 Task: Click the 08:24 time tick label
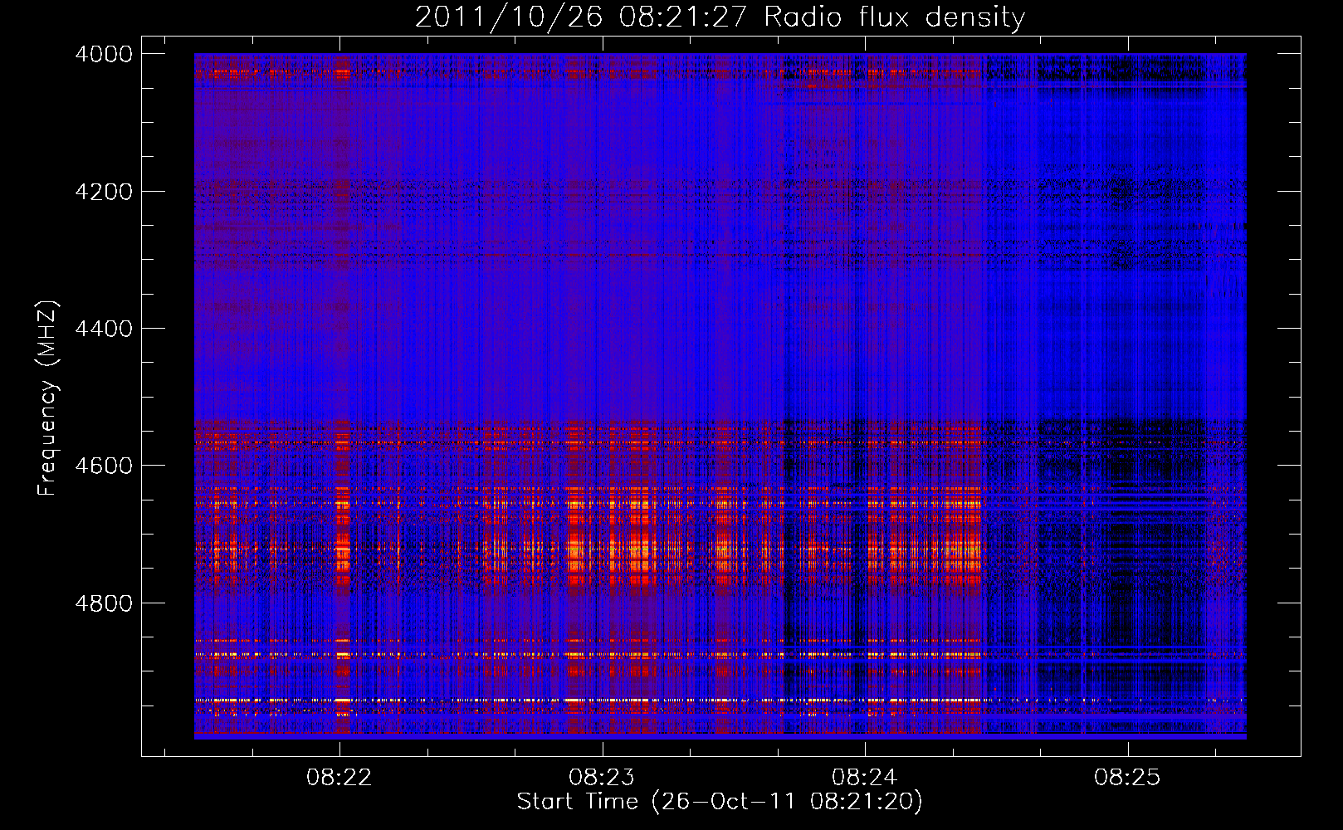(865, 778)
